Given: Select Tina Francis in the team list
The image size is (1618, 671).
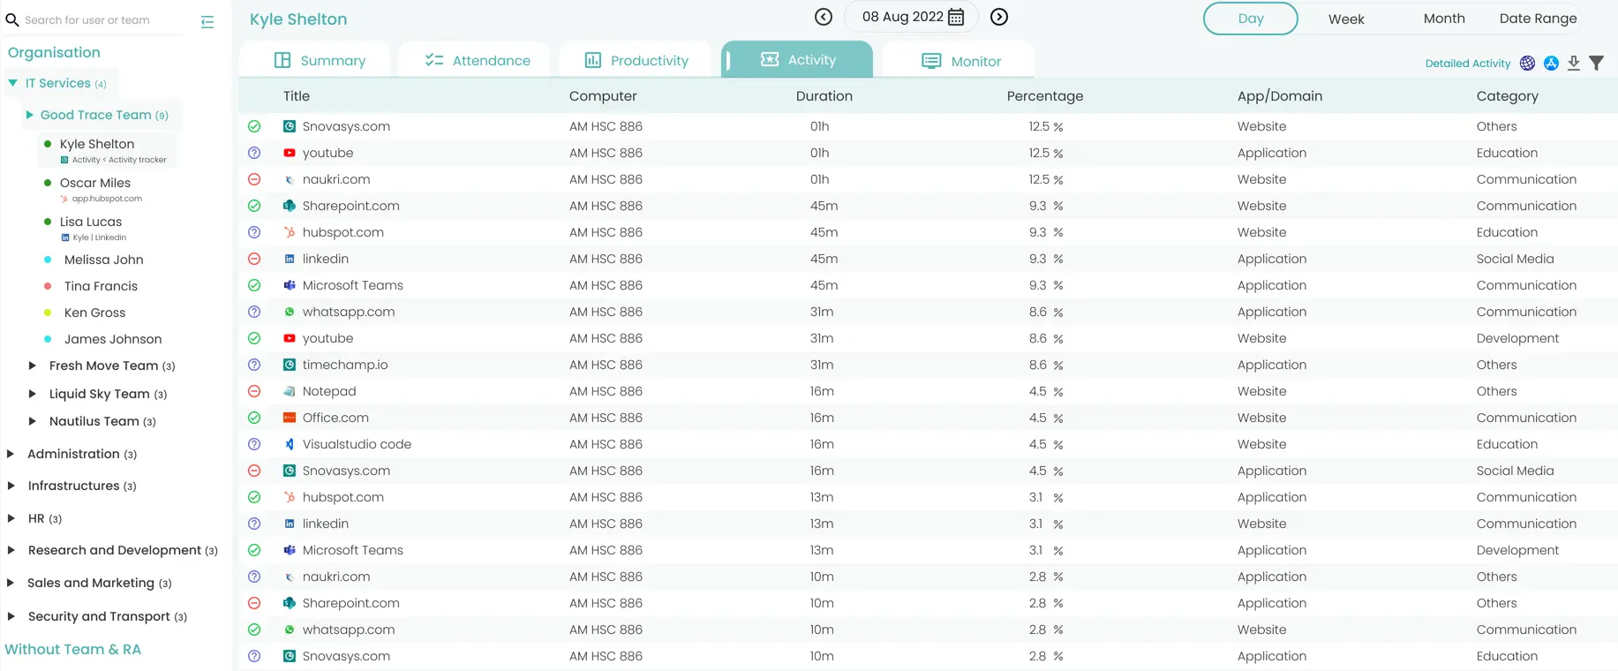Looking at the screenshot, I should pyautogui.click(x=101, y=286).
